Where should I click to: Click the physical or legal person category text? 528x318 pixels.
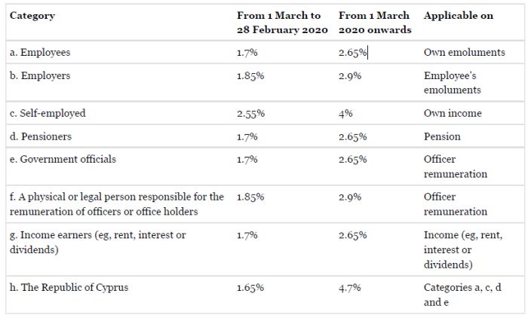click(116, 203)
